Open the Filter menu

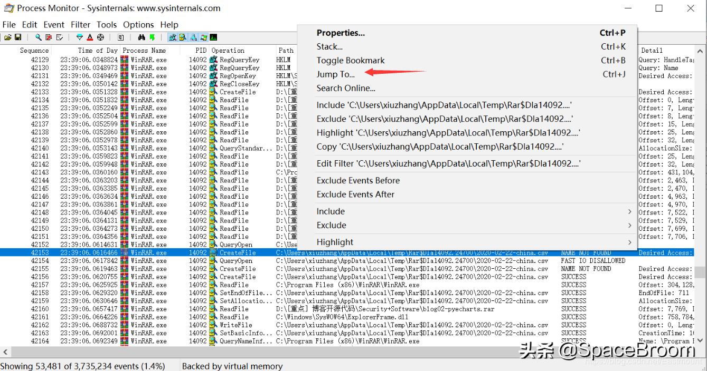(x=81, y=25)
